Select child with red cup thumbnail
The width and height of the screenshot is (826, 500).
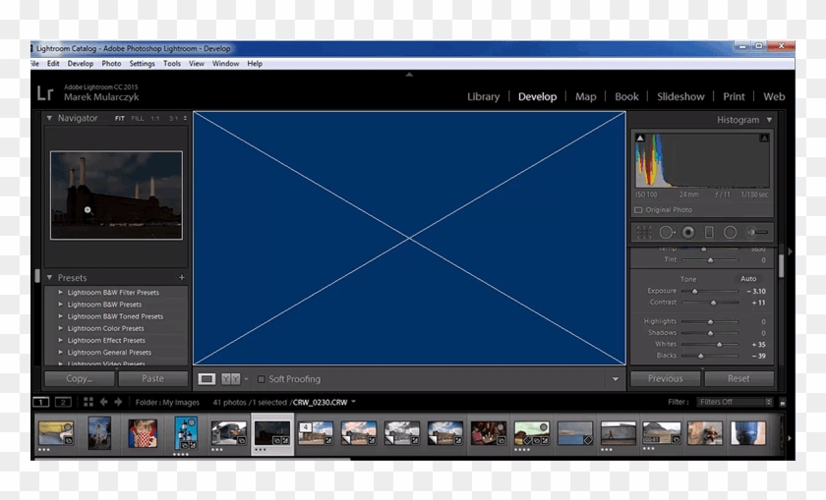pos(143,433)
